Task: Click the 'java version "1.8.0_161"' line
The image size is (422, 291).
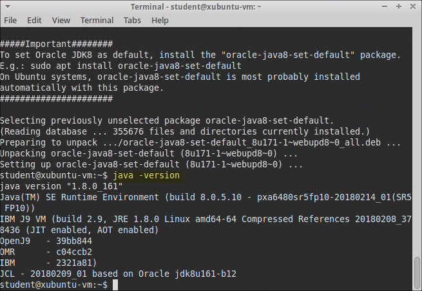Action: [x=61, y=186]
